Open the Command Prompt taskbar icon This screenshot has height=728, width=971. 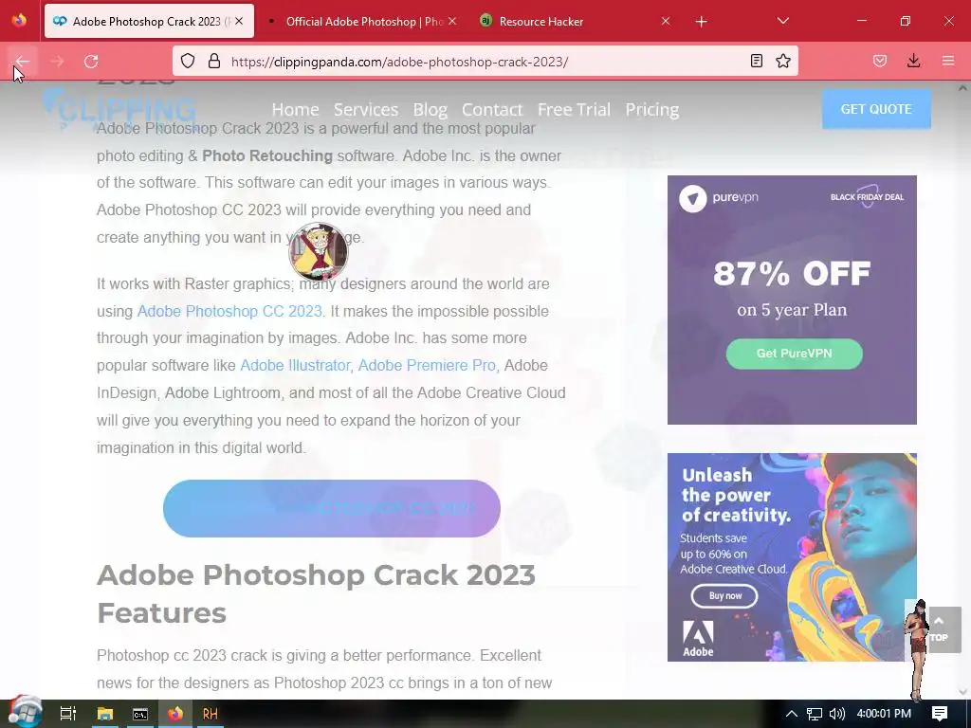[x=140, y=714]
